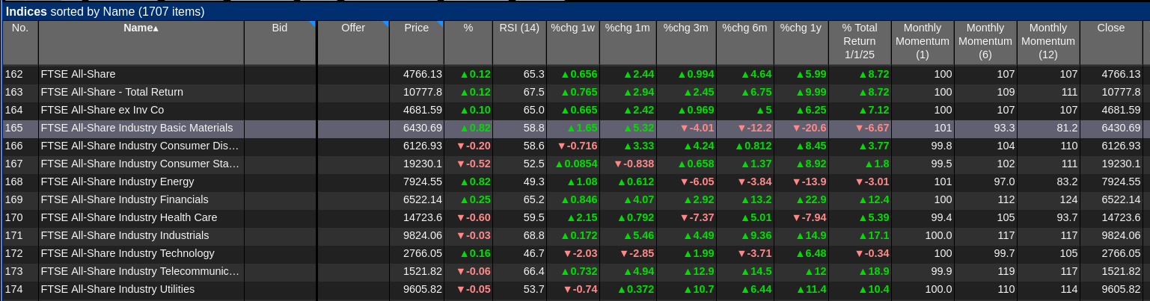Sort by %chg 1m column header
Screen dimensions: 1150x301
pyautogui.click(x=628, y=43)
